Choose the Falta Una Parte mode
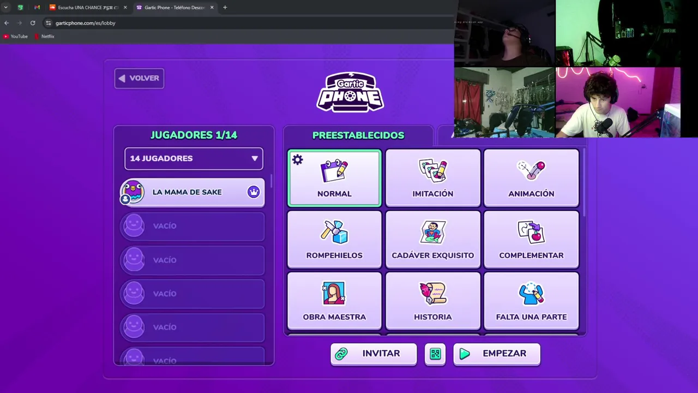 [531, 301]
